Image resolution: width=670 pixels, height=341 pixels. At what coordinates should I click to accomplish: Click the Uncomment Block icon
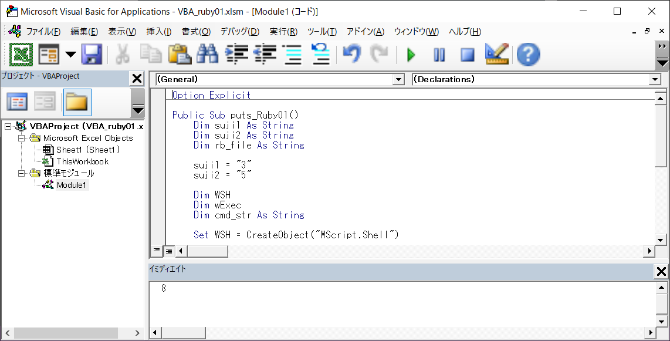click(320, 55)
